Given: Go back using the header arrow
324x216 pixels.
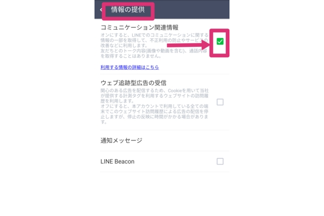Looking at the screenshot, I should tap(101, 10).
